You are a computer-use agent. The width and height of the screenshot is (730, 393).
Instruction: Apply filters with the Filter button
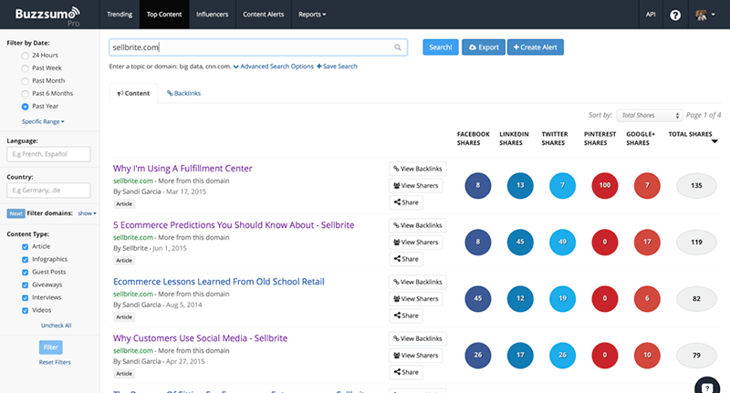(x=51, y=347)
